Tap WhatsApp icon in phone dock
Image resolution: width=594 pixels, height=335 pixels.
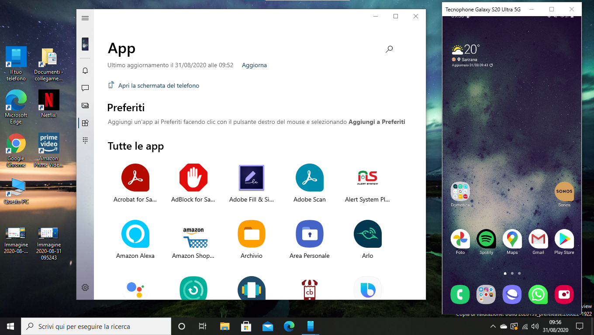tap(538, 295)
